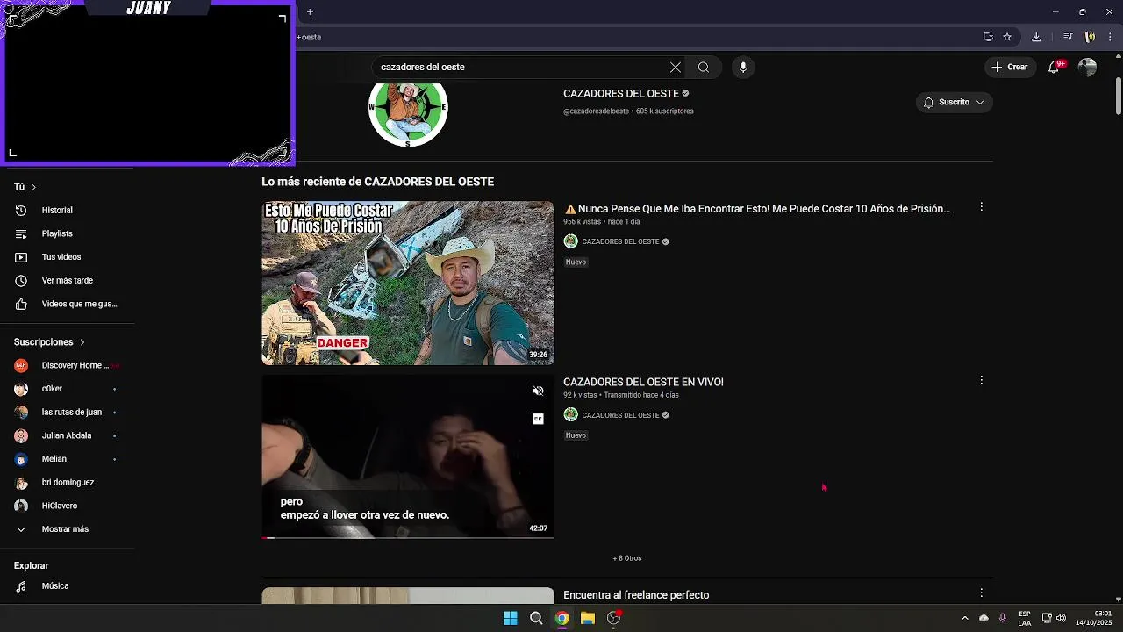The image size is (1123, 632).
Task: Open the 10 Años De Prisión thumbnail
Action: pyautogui.click(x=408, y=283)
